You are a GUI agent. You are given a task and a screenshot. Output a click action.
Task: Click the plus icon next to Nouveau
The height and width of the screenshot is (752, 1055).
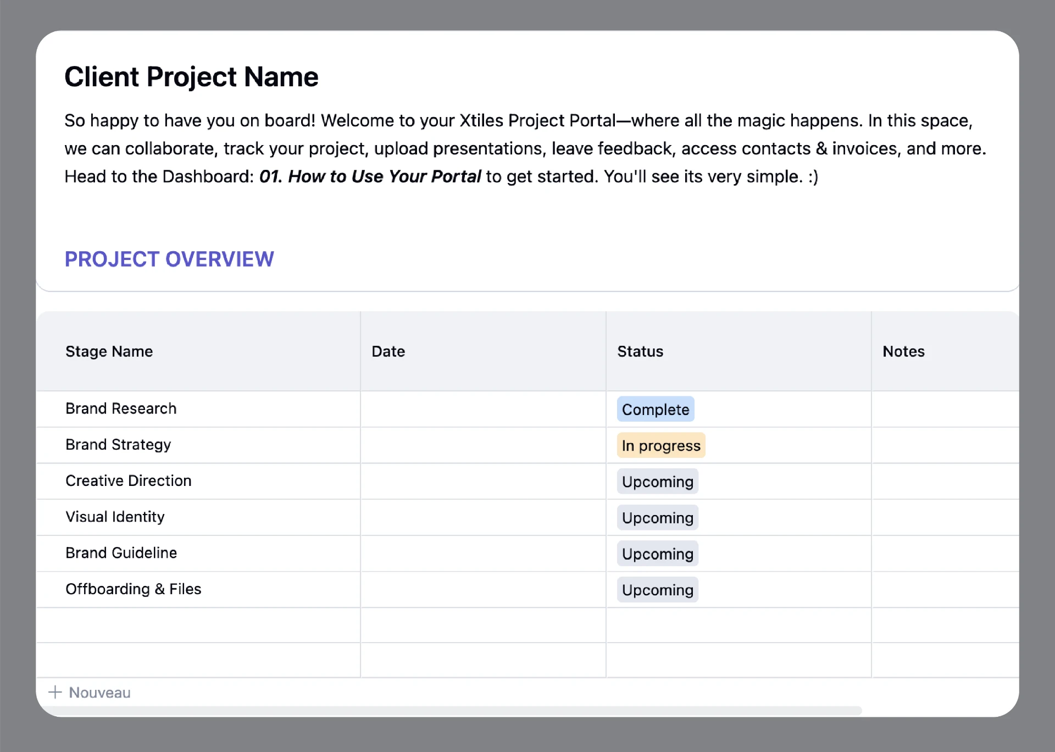(x=55, y=692)
